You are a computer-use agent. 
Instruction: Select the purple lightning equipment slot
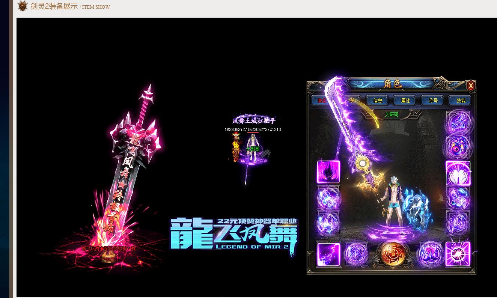pyautogui.click(x=328, y=254)
